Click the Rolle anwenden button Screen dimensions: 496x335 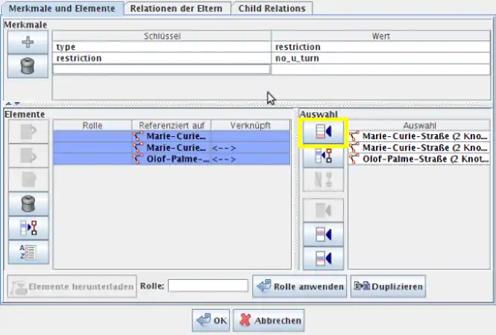click(300, 286)
